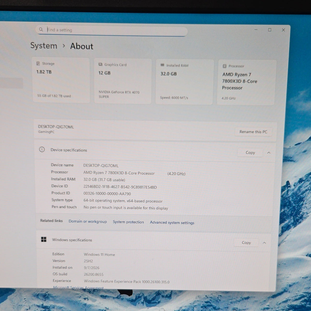The height and width of the screenshot is (311, 311).
Task: Click the search magnifier icon
Action: coord(41,30)
